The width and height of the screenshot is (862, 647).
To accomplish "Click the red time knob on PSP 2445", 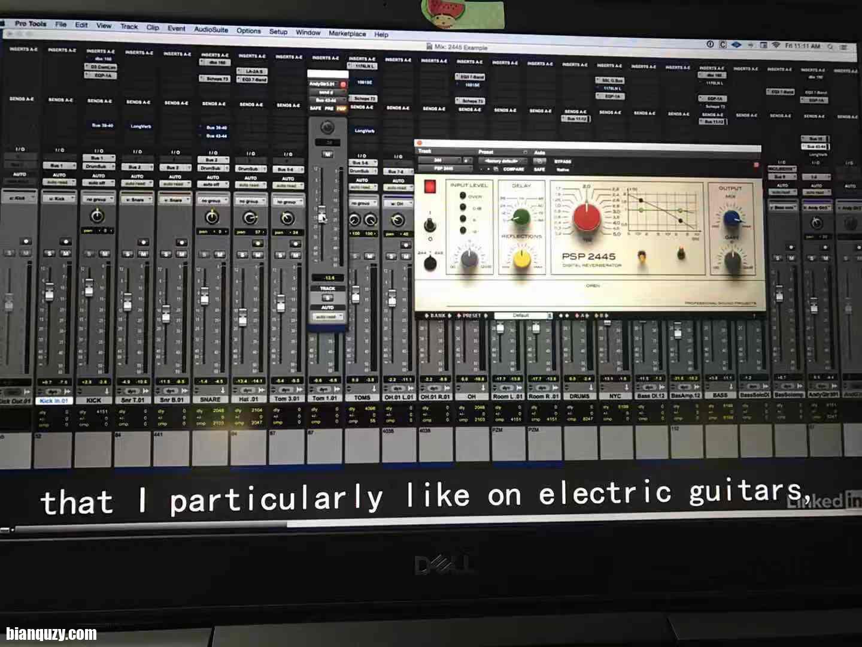I will coord(587,218).
